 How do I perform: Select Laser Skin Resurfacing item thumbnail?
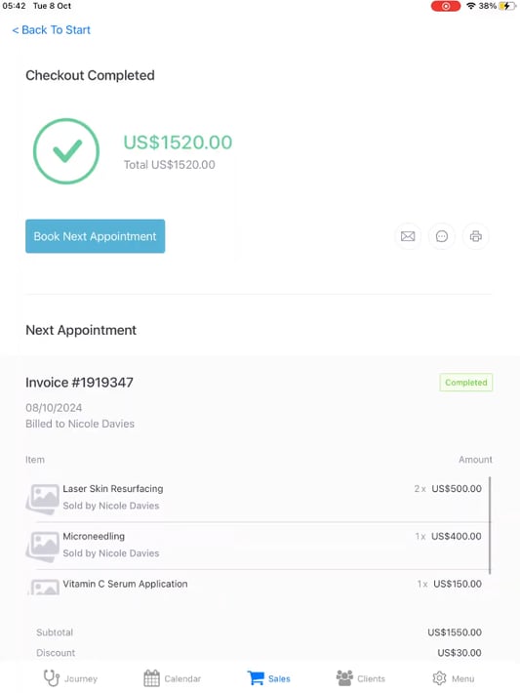42,499
